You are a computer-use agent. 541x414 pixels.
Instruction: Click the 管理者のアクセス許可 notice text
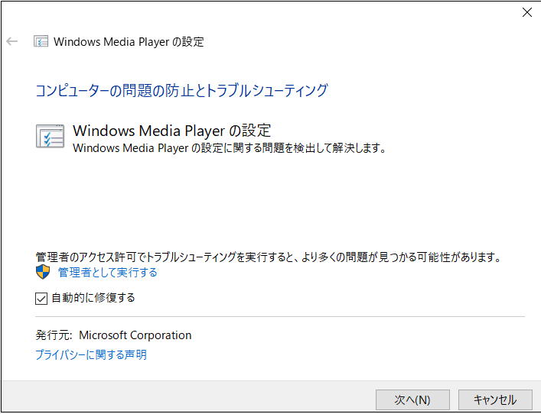(268, 257)
